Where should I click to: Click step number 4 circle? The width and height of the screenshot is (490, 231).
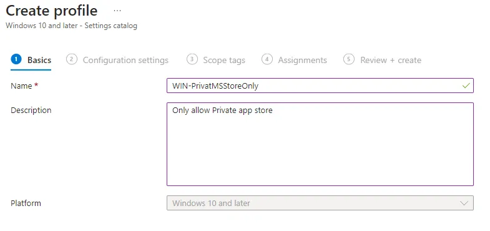coord(267,59)
